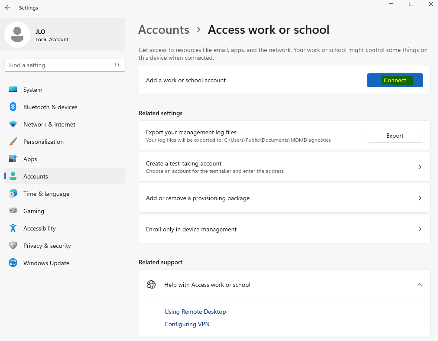This screenshot has height=341, width=438.
Task: Click the Personalization paintbrush icon
Action: tap(13, 142)
